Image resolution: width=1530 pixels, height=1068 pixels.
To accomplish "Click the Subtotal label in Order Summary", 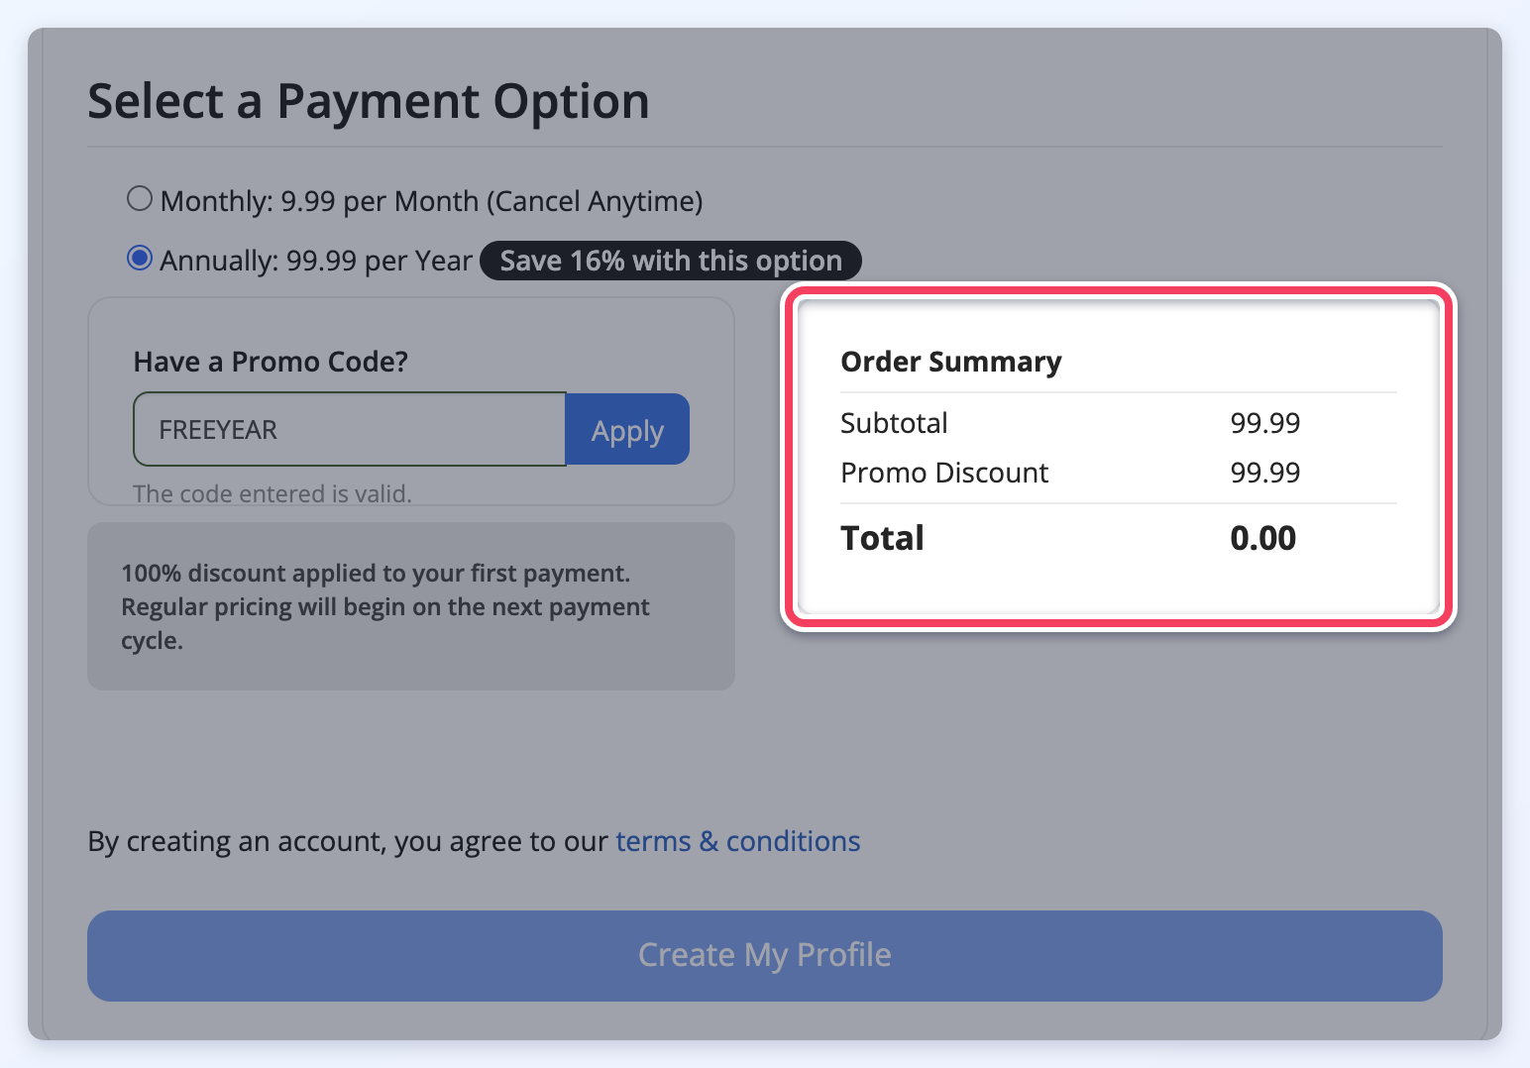I will coord(894,423).
